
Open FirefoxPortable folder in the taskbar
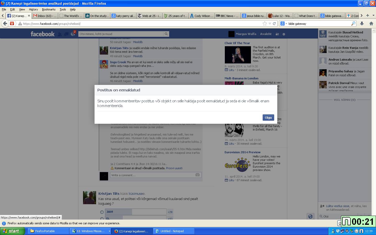tap(48, 231)
